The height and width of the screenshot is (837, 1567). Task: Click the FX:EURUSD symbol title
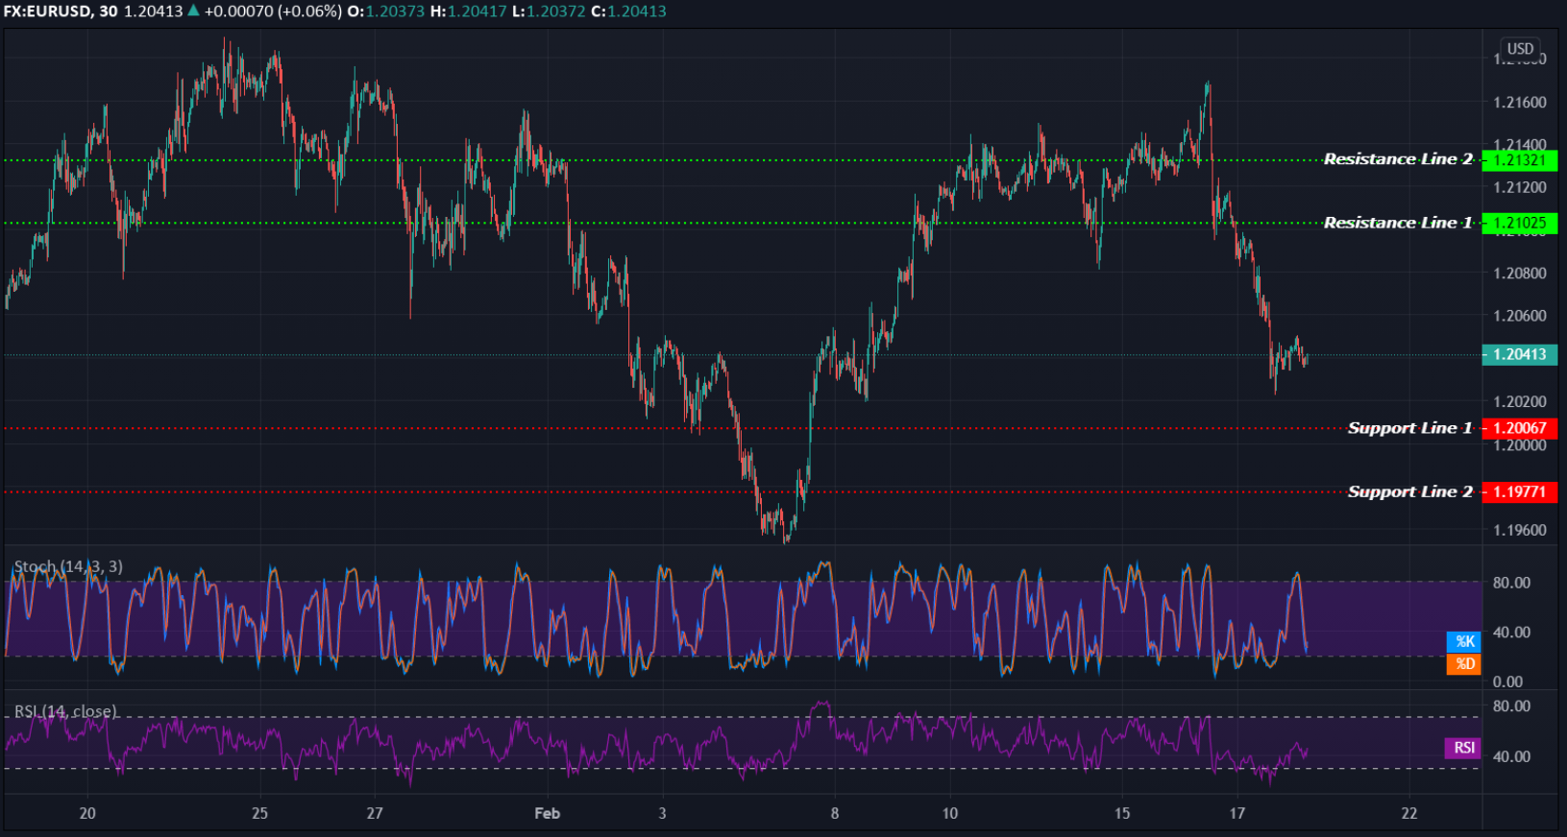pyautogui.click(x=48, y=12)
